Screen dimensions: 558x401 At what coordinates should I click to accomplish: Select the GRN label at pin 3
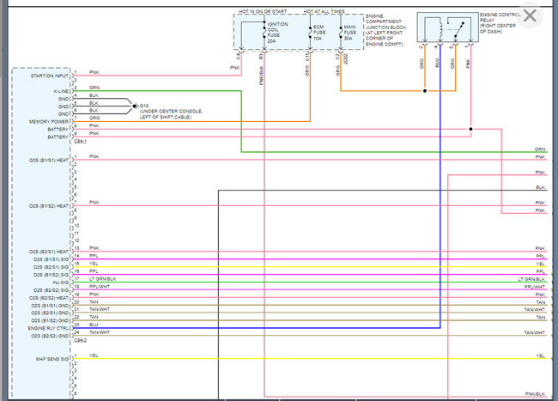point(94,88)
